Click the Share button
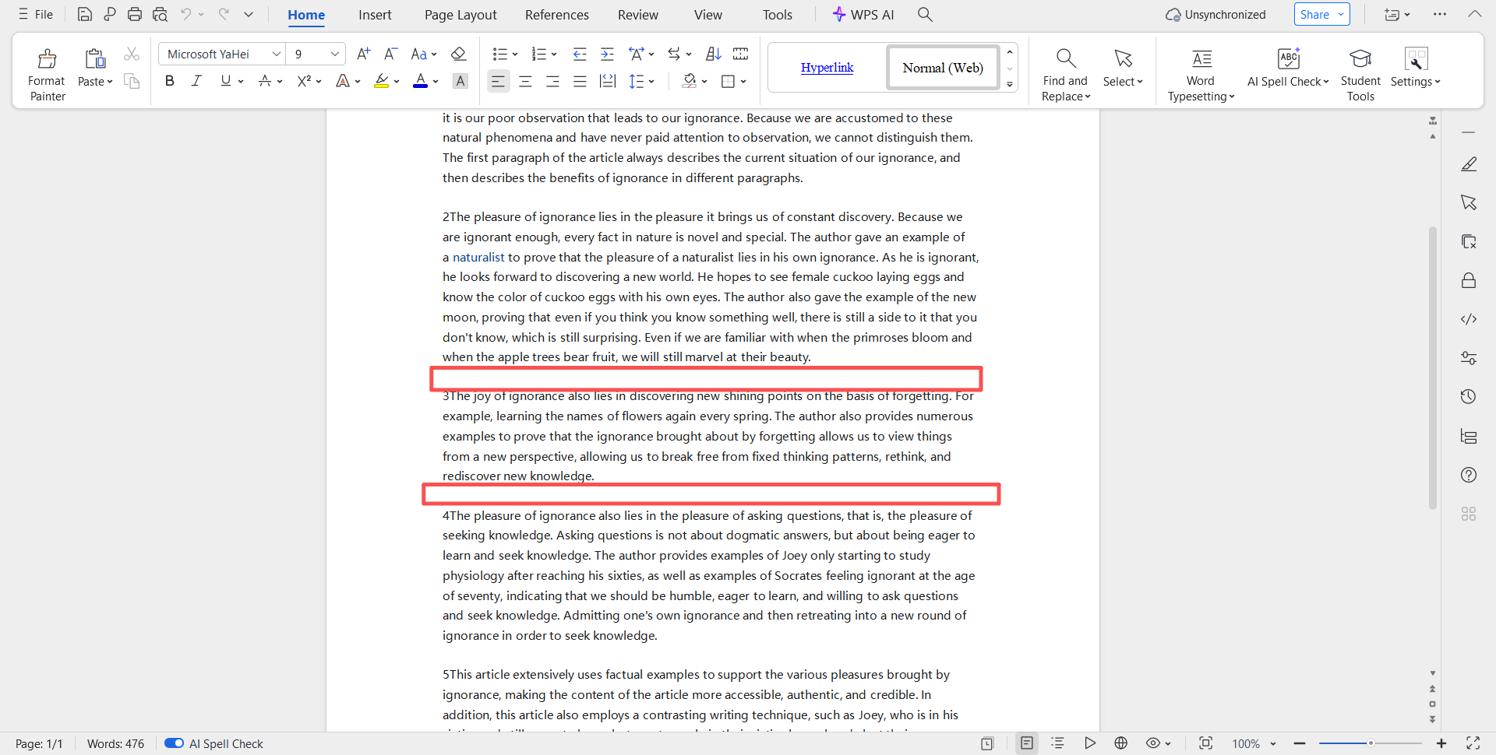Image resolution: width=1496 pixels, height=755 pixels. point(1314,14)
